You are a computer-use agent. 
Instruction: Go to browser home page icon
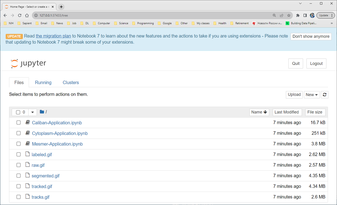tap(27, 15)
